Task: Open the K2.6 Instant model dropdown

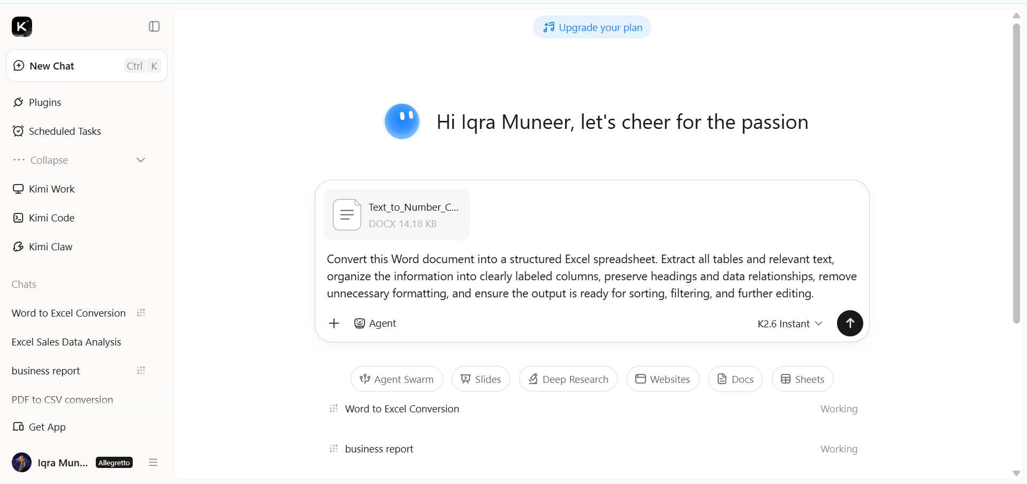Action: coord(790,324)
